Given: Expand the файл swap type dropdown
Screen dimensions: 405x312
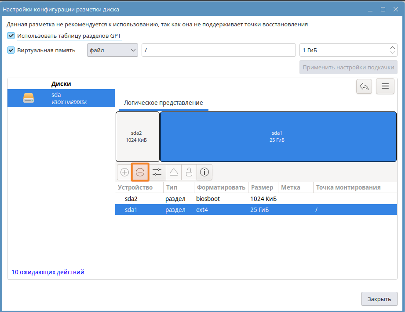Looking at the screenshot, I should pos(113,50).
